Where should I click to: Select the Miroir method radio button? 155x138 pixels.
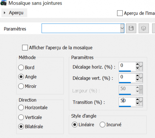tap(21, 86)
